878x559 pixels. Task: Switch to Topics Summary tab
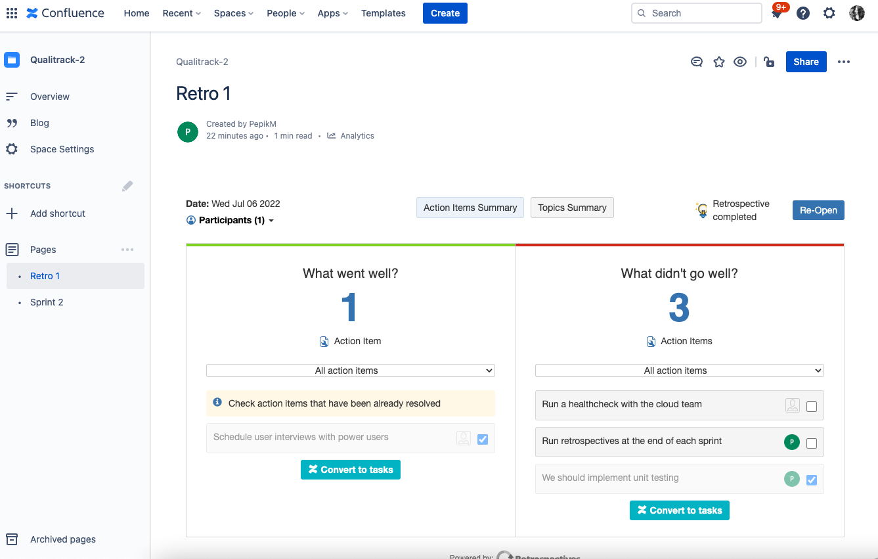pyautogui.click(x=572, y=208)
